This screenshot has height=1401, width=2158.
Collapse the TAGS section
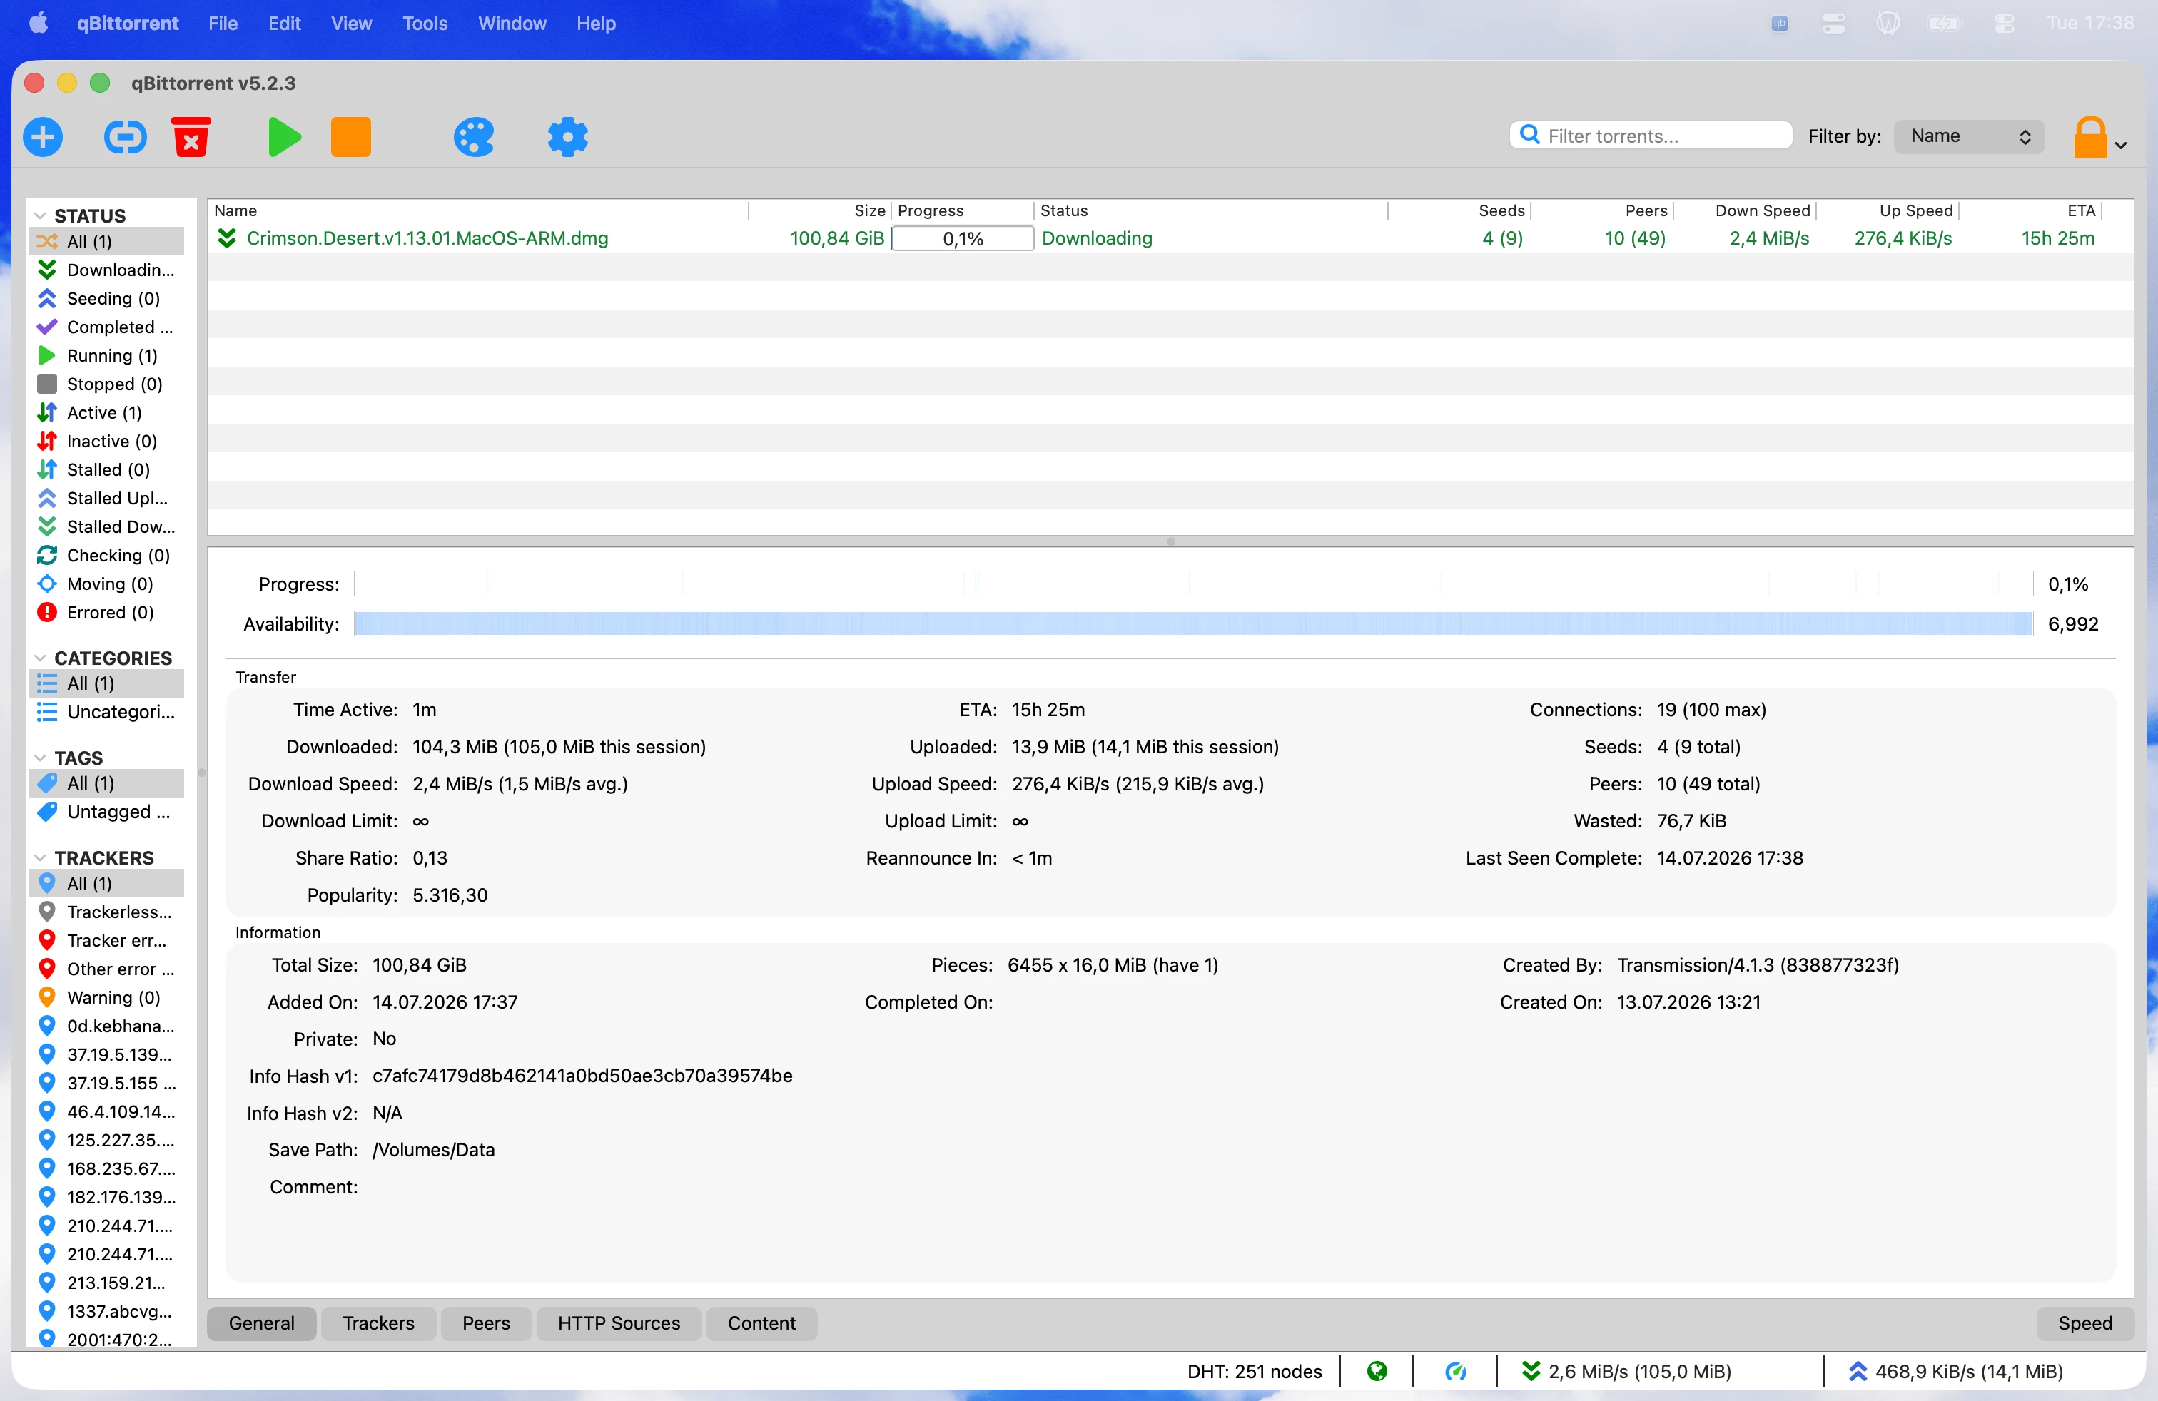coord(40,758)
